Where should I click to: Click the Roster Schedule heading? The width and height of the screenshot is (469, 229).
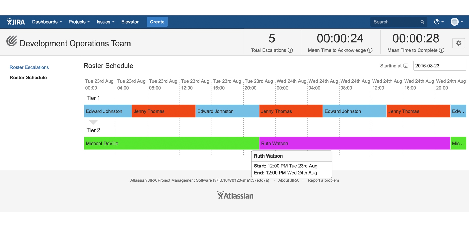108,66
